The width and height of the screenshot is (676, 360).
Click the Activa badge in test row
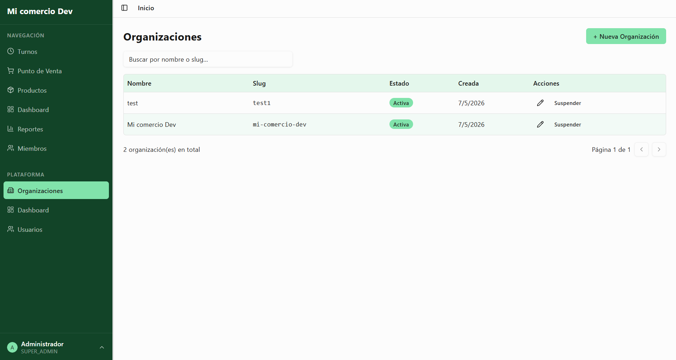tap(401, 103)
